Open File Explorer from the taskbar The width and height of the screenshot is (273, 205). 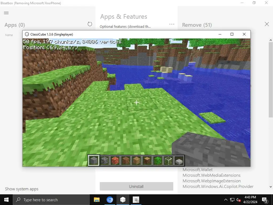click(x=97, y=200)
